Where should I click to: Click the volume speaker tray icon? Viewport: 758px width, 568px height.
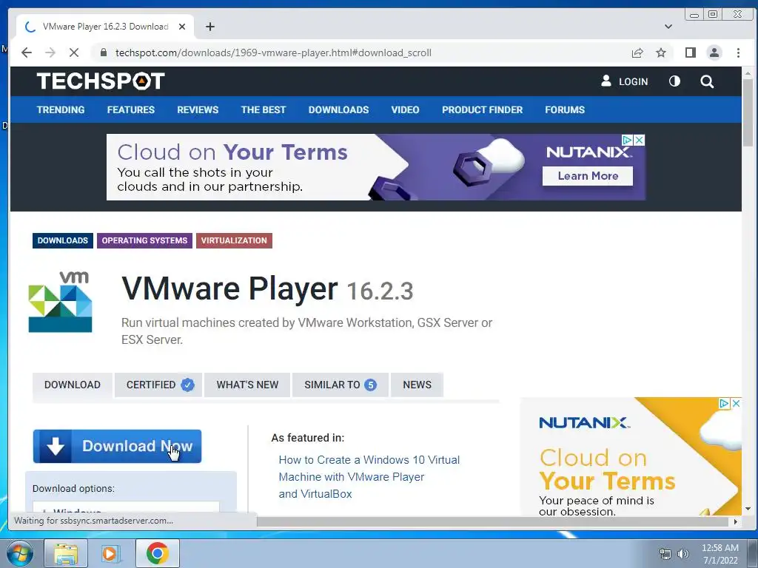(x=683, y=554)
